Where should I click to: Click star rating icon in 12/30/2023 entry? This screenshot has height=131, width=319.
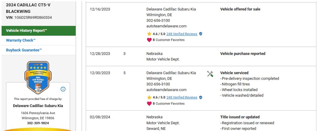(x=149, y=97)
